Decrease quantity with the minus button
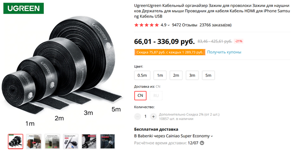 click(x=138, y=116)
